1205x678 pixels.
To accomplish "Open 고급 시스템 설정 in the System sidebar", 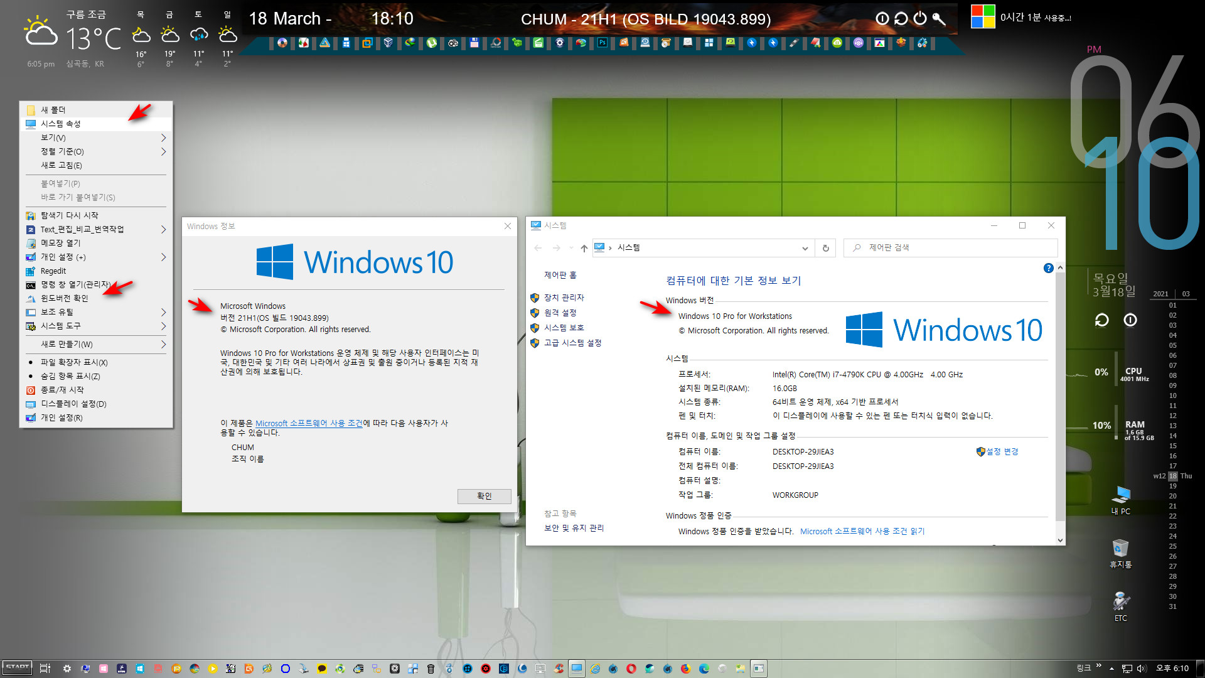I will coord(572,343).
